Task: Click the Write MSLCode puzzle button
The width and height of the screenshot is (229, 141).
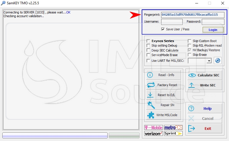Action: [x=164, y=115]
